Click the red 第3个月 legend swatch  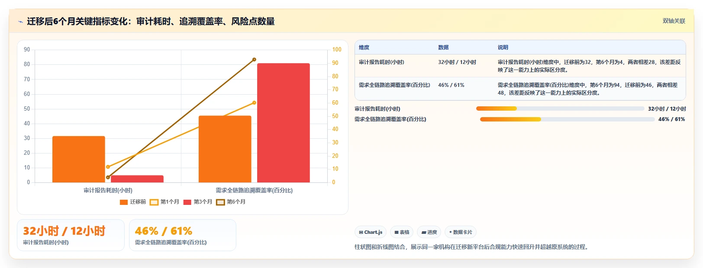pos(187,202)
